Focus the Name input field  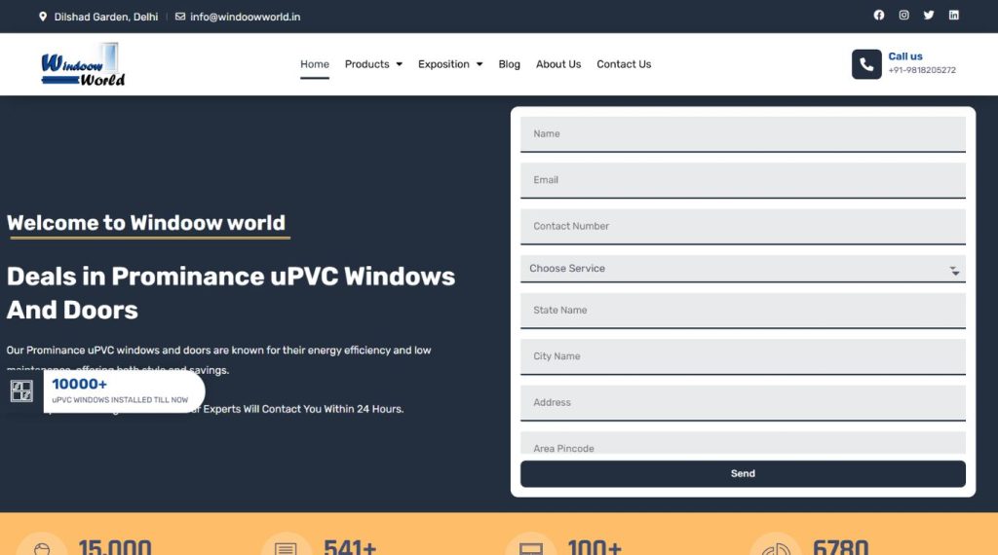[743, 134]
